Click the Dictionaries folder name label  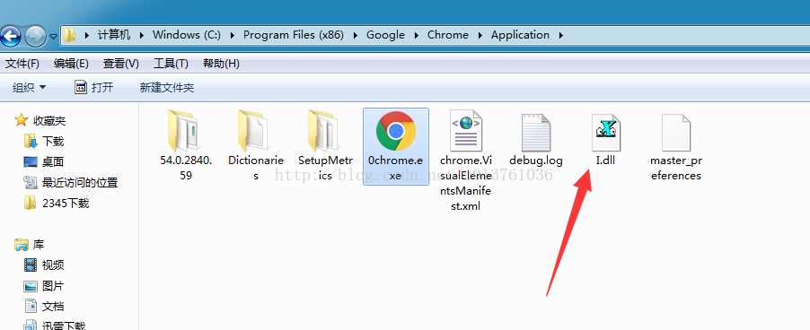255,168
